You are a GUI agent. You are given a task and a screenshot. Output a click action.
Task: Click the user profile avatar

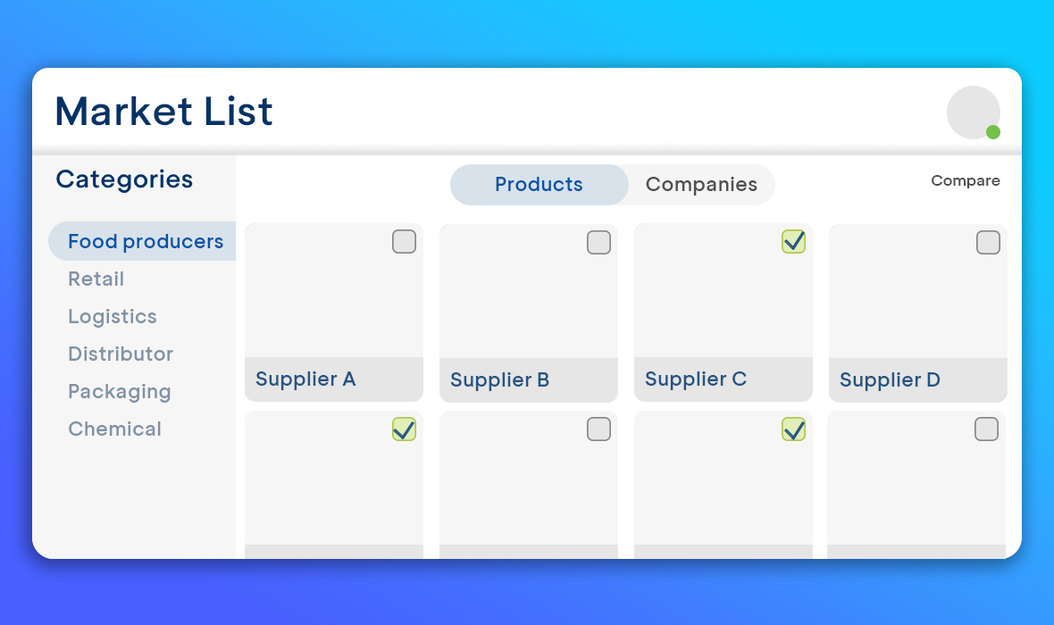(x=972, y=112)
